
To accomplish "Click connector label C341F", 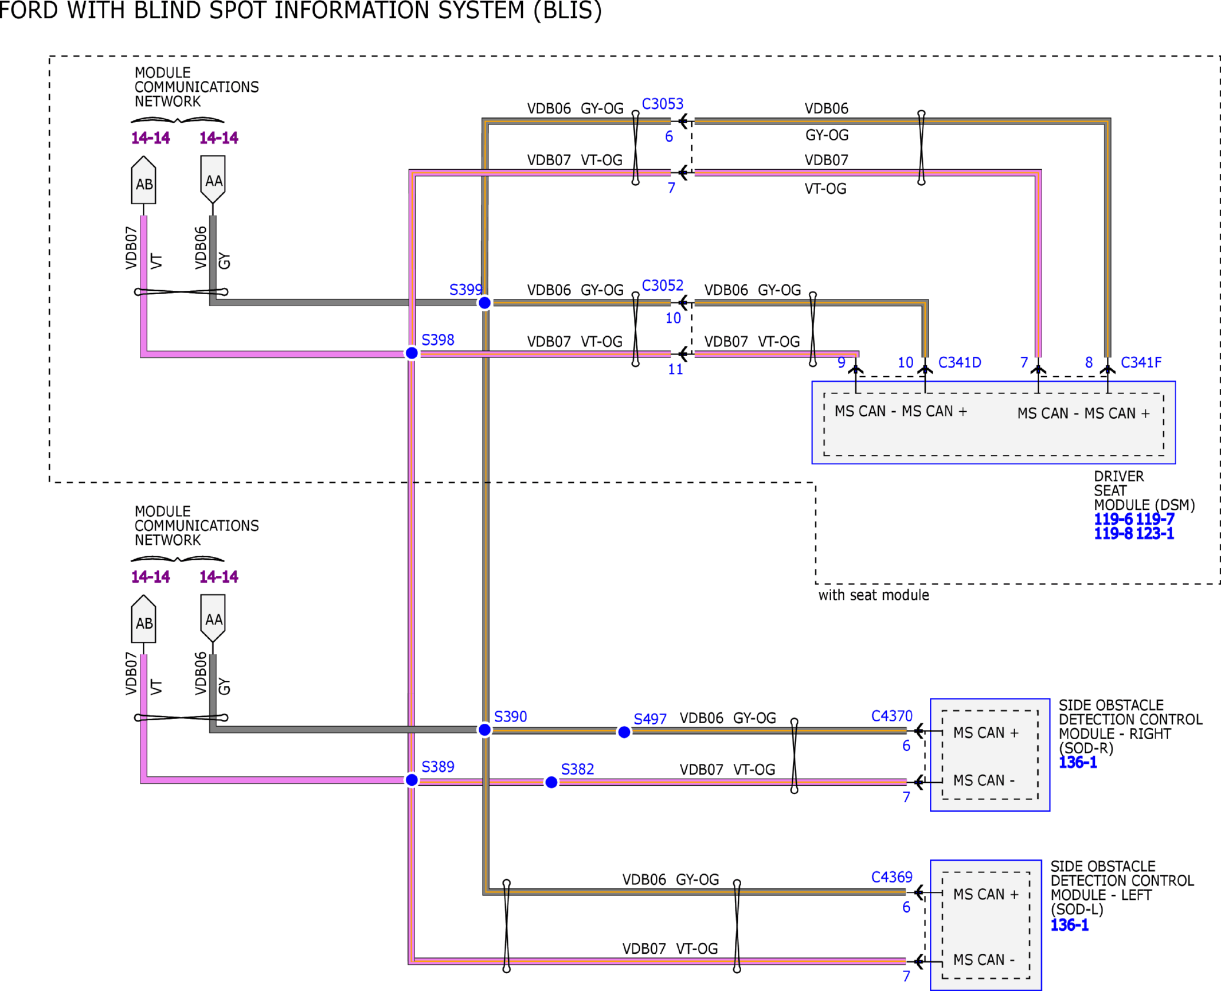I will (x=1141, y=362).
